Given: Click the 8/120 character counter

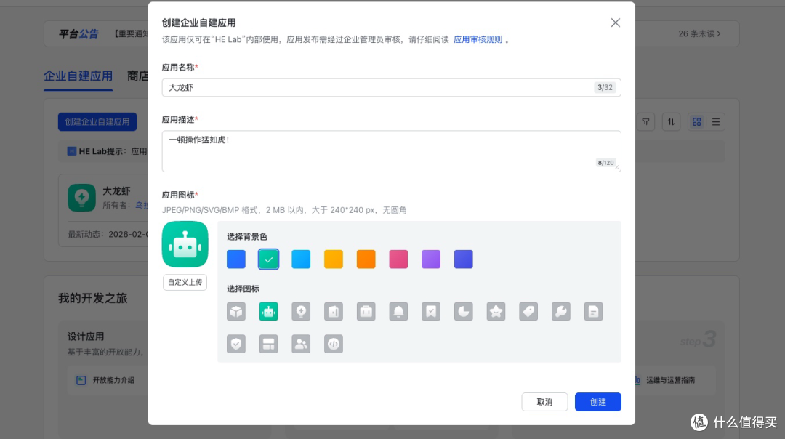Looking at the screenshot, I should [605, 163].
